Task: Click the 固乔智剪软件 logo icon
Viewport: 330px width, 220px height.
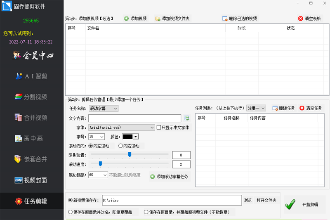Action: (x=7, y=6)
